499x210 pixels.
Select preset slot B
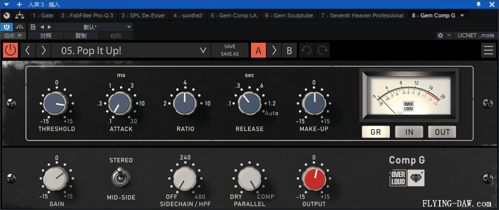pos(289,50)
